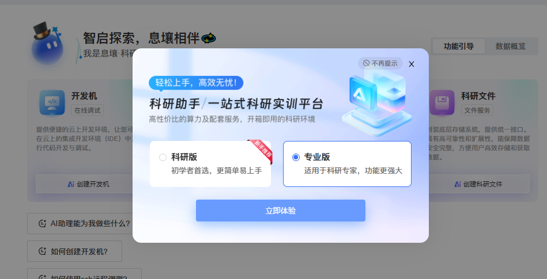Click the 文件服务 tag

click(477, 110)
